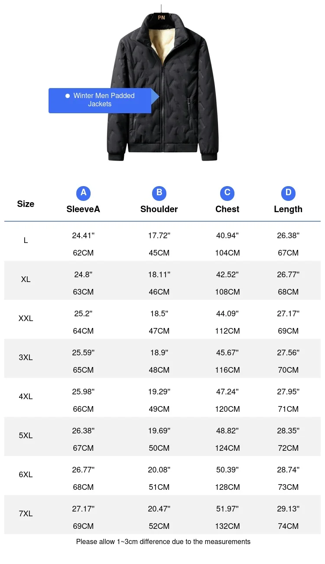
Task: Click the 104CM chest value for L
Action: coord(227,253)
